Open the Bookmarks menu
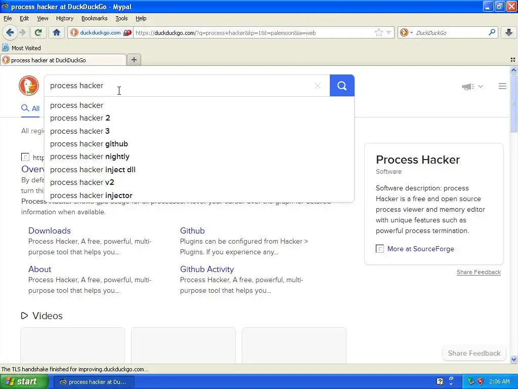 [95, 18]
